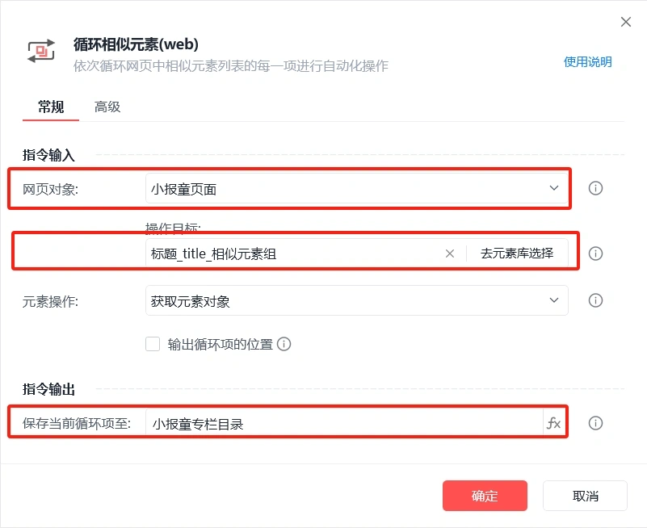The image size is (647, 528).
Task: Click the 确定 confirm button
Action: (x=485, y=496)
